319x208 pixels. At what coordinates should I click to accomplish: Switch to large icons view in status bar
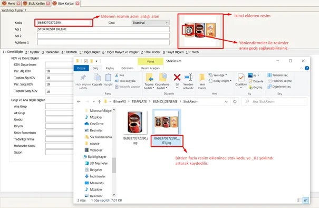pyautogui.click(x=306, y=200)
